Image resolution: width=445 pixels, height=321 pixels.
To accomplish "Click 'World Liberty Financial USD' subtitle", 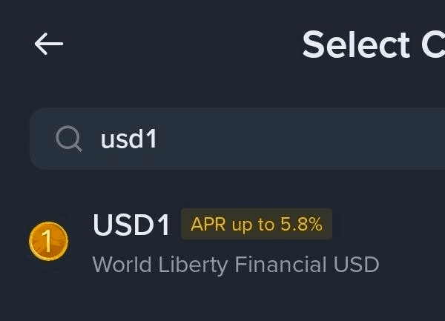I will 236,264.
